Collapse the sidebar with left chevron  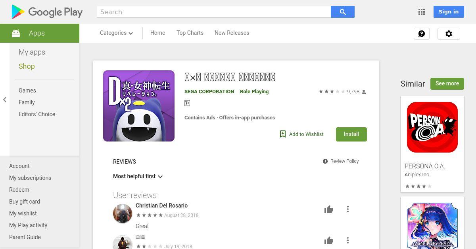(x=5, y=100)
